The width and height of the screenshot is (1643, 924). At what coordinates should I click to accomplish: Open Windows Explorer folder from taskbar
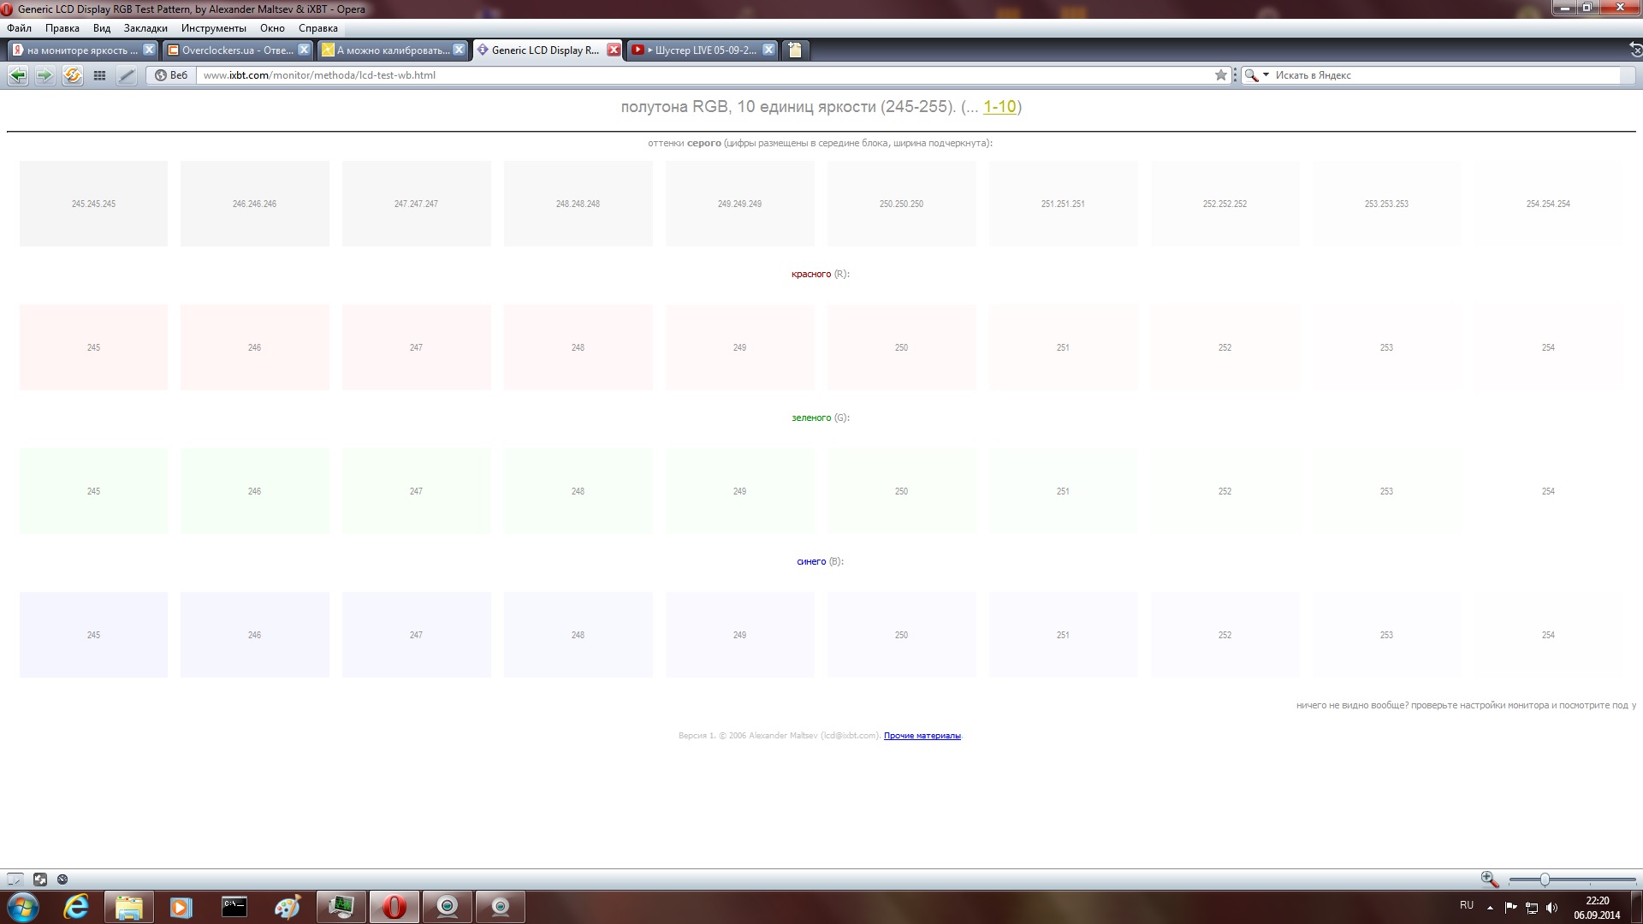pos(129,907)
